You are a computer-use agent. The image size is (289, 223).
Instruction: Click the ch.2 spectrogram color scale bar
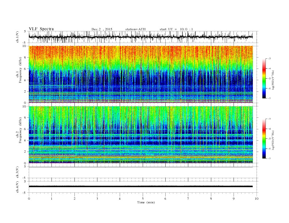pyautogui.click(x=264, y=138)
